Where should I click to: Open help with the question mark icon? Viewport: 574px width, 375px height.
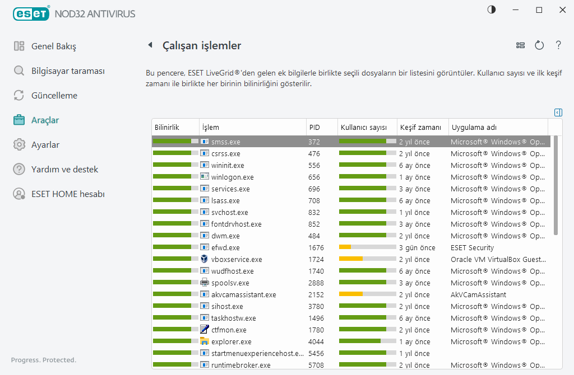558,45
